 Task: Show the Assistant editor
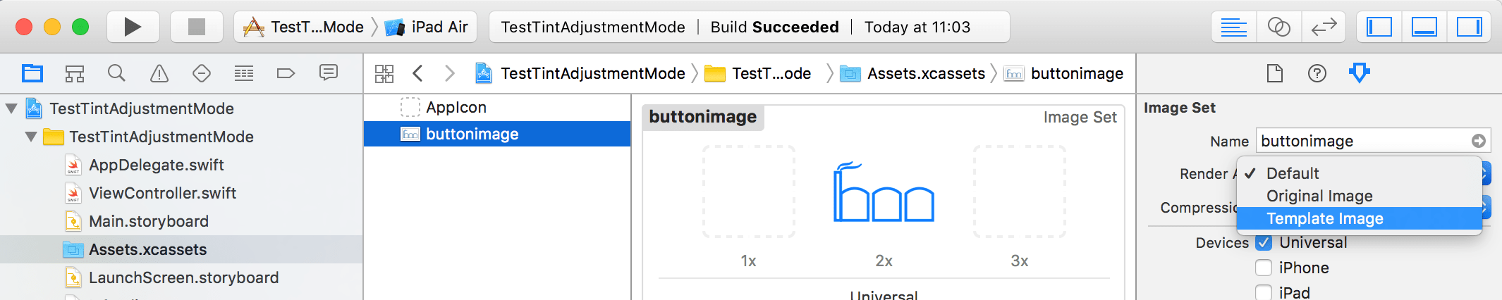pos(1278,27)
